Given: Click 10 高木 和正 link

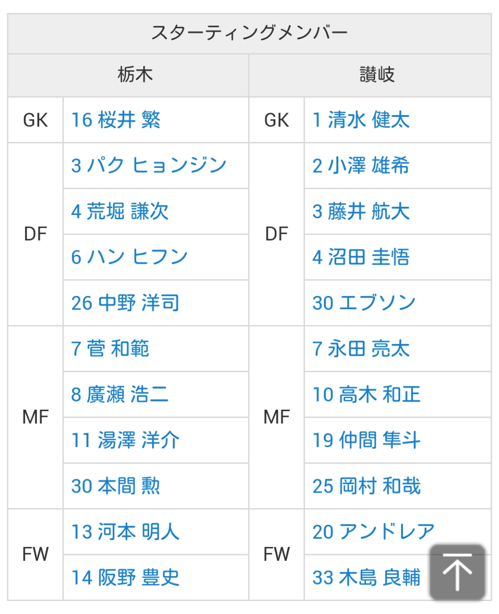Looking at the screenshot, I should coord(367,395).
